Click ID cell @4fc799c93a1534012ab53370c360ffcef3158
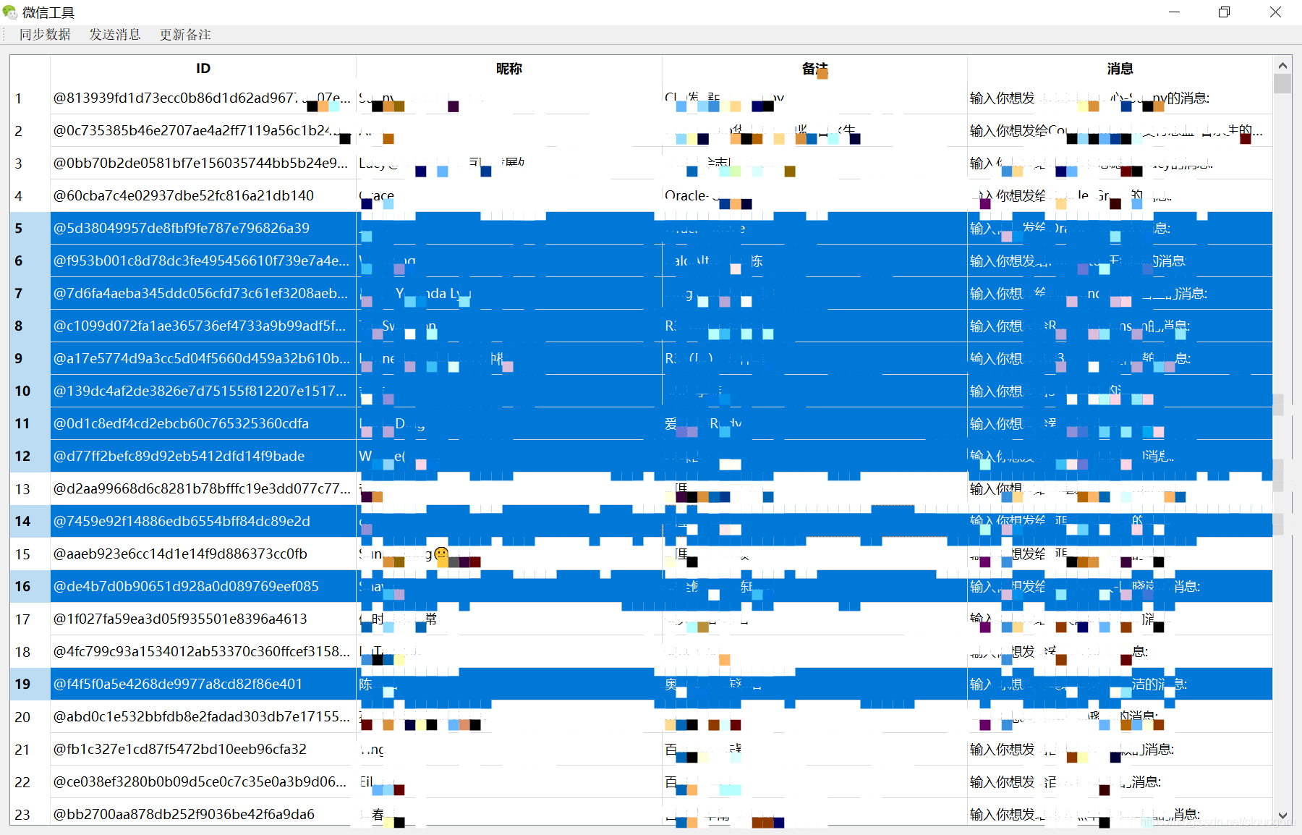Screen dimensions: 1302x835 (x=203, y=651)
